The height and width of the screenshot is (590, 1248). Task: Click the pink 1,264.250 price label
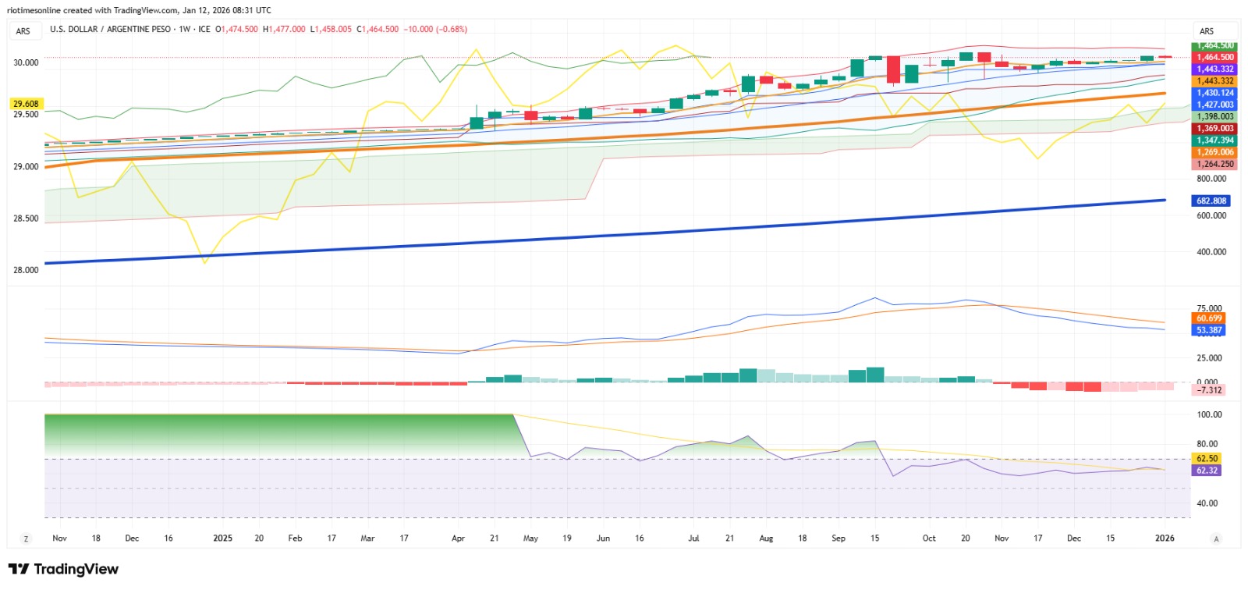(x=1215, y=164)
